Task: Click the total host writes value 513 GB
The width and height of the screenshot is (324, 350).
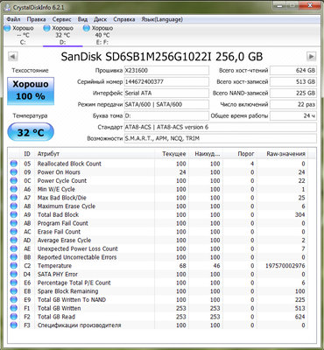Action: (x=293, y=82)
